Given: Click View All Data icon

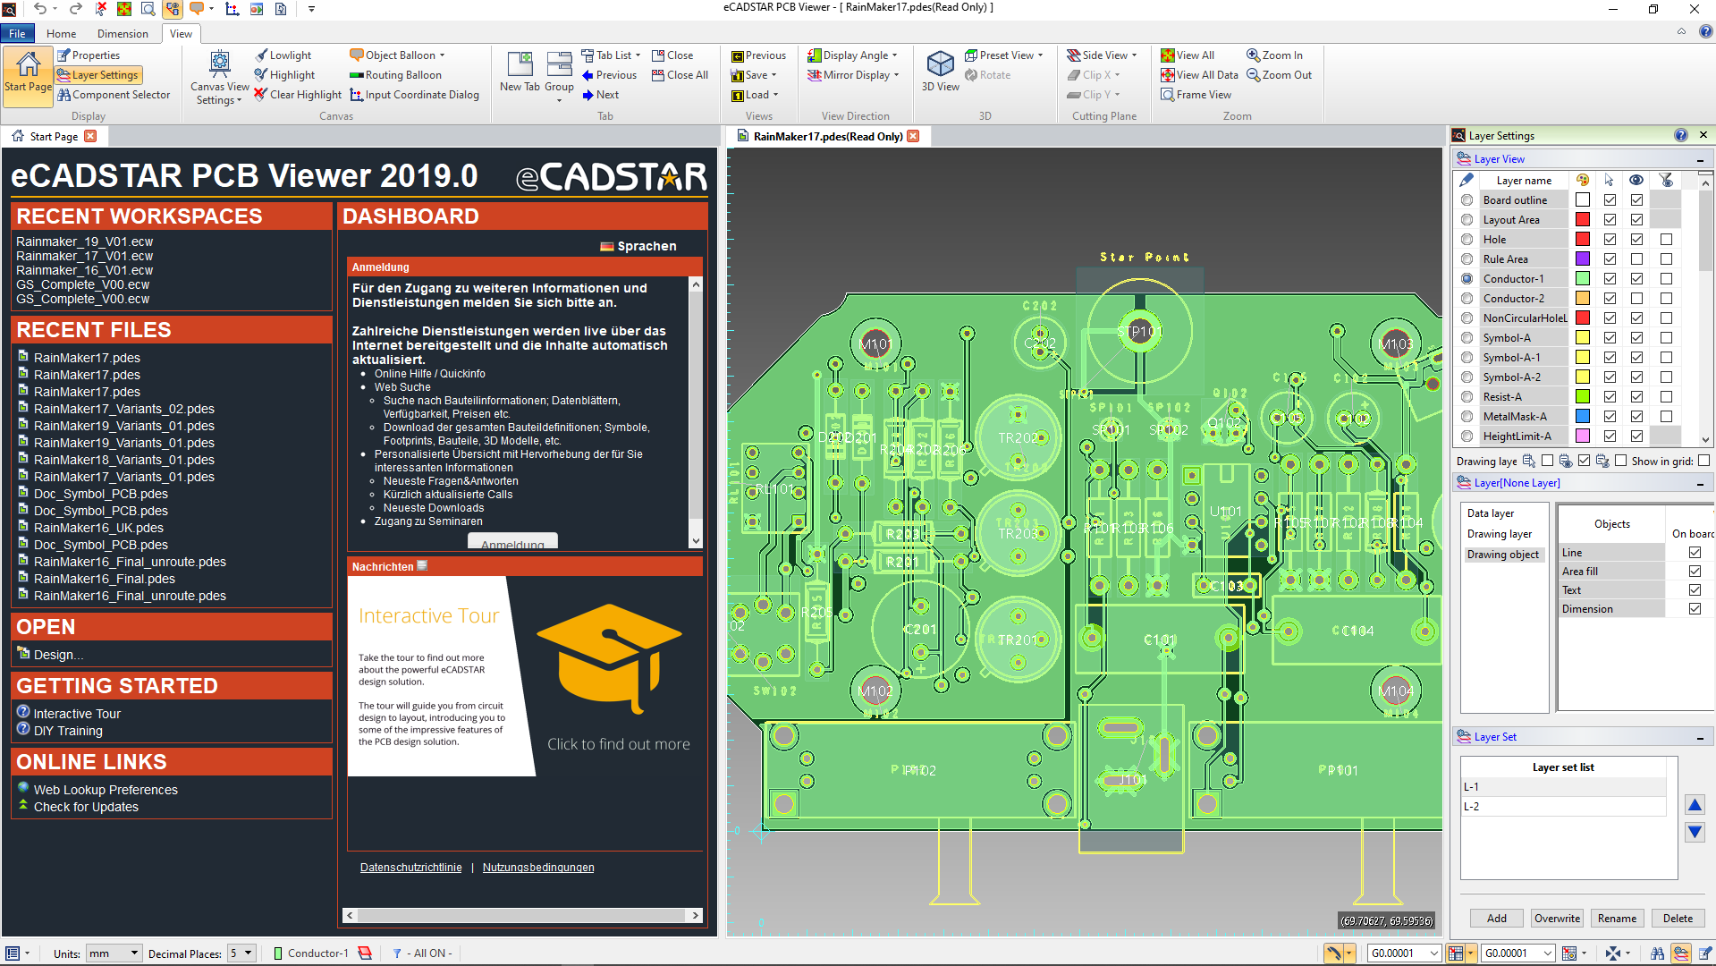Looking at the screenshot, I should click(1199, 75).
